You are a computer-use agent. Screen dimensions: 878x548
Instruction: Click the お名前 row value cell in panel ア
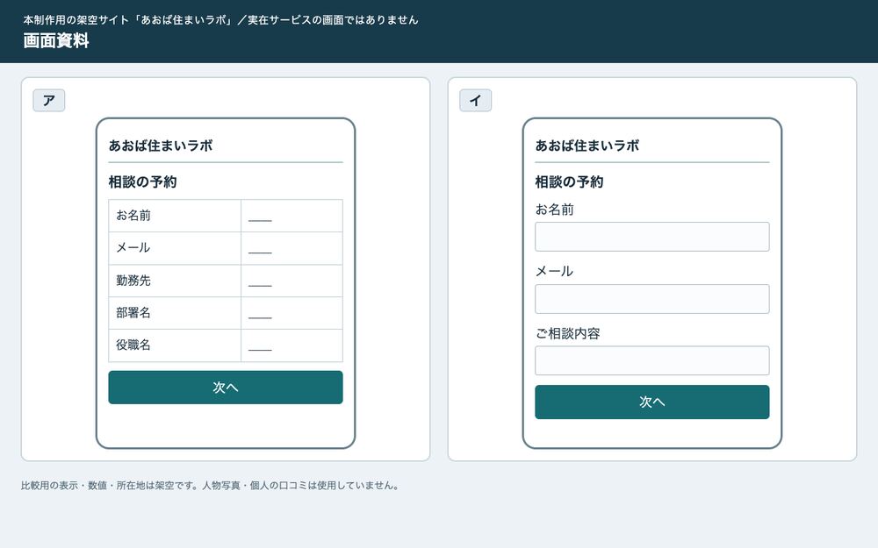pos(291,216)
